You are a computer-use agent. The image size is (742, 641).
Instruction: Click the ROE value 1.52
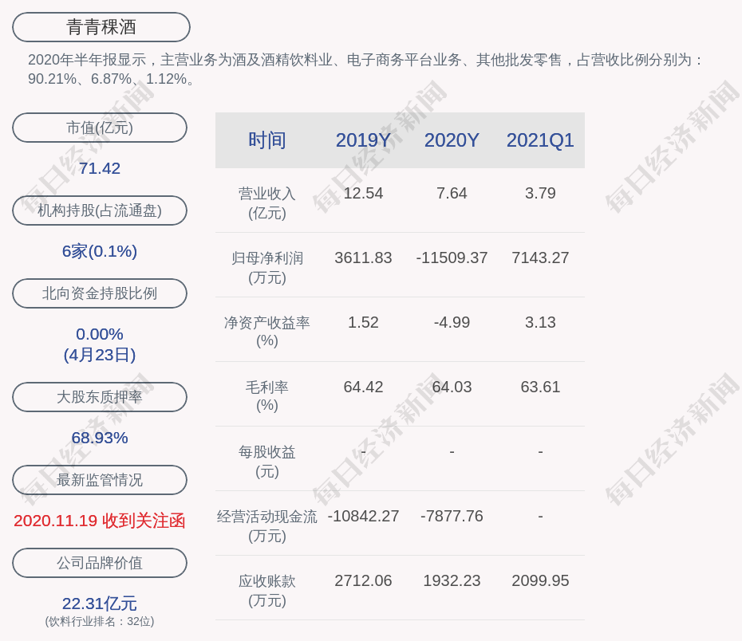364,322
